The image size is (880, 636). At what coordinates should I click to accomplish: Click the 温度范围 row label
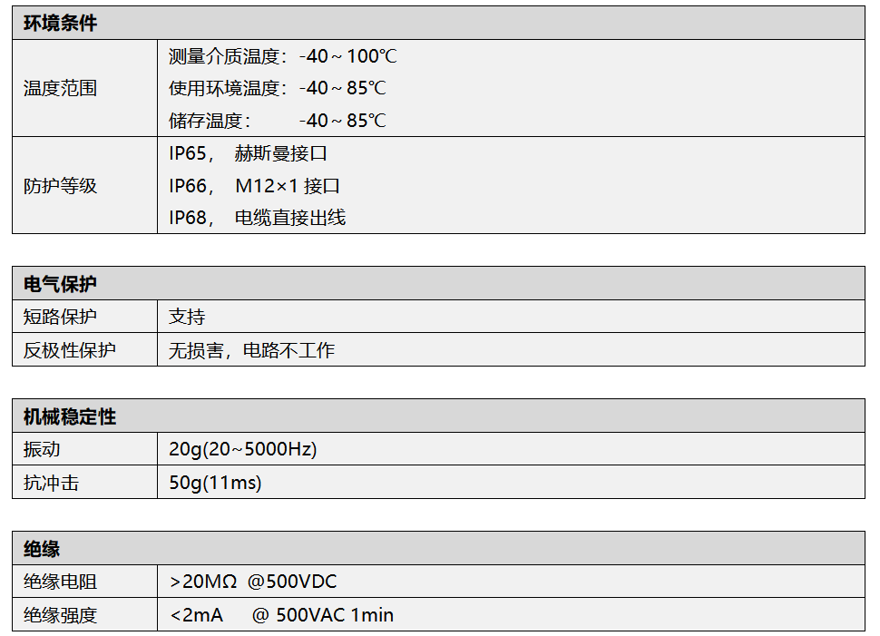(60, 89)
